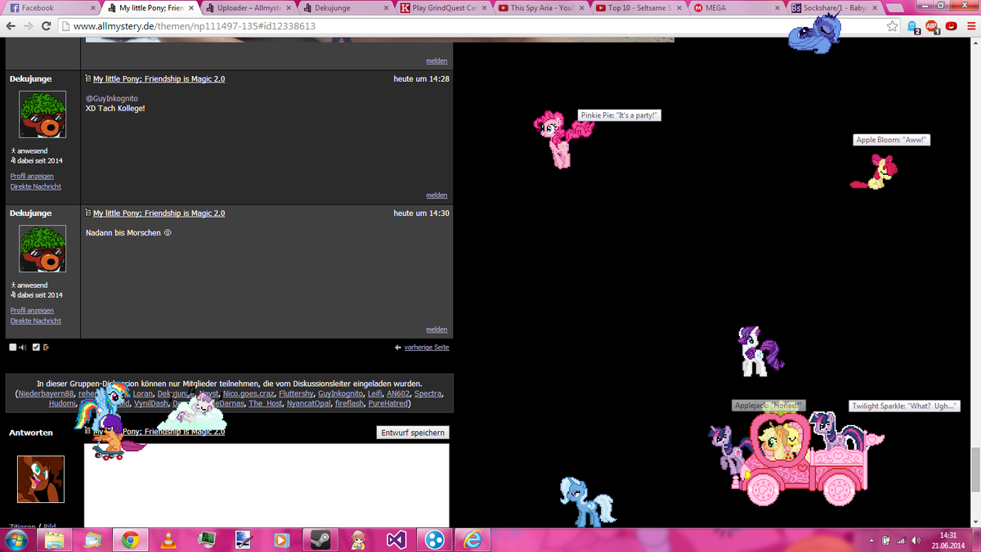Screen dimensions: 981x552
Task: Switch to the Uploader – Allmystery tab
Action: pos(247,8)
